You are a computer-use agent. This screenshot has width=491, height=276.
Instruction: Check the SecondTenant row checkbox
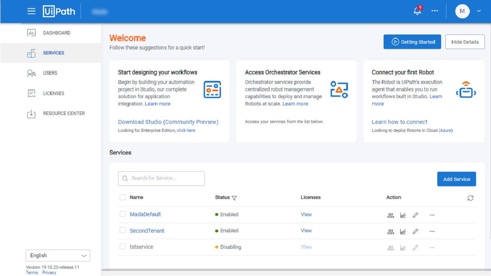point(123,230)
